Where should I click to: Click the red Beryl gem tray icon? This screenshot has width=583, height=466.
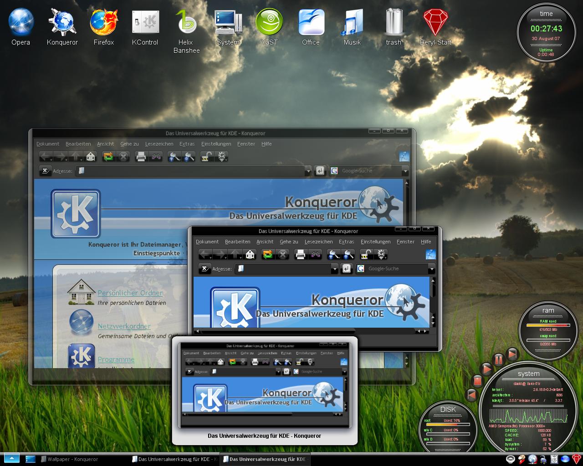point(577,459)
